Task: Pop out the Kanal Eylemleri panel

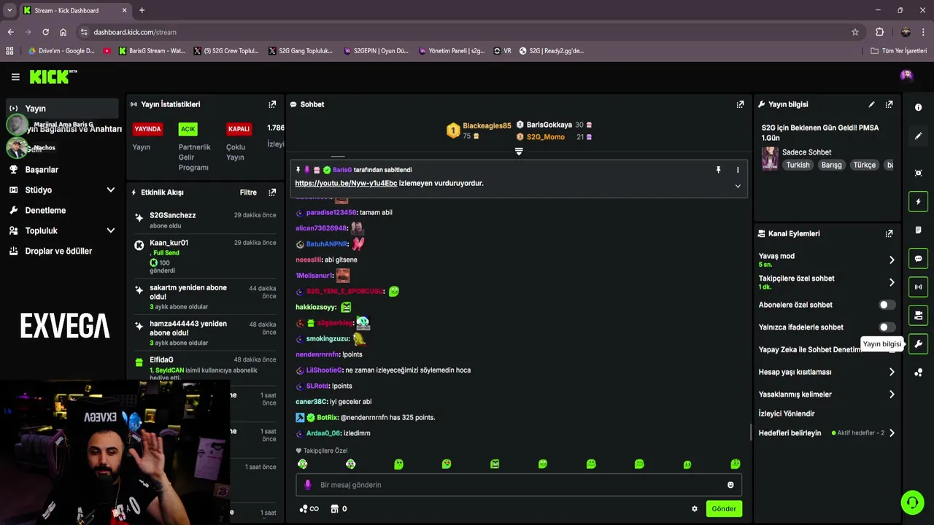Action: click(x=889, y=234)
